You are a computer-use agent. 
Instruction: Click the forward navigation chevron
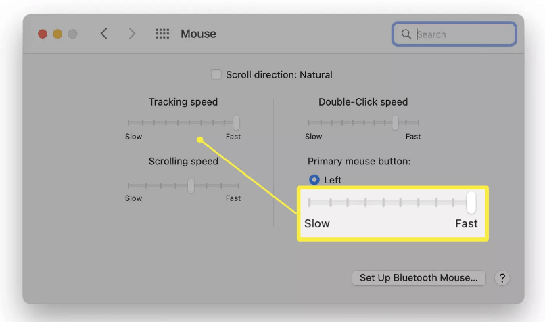click(132, 34)
